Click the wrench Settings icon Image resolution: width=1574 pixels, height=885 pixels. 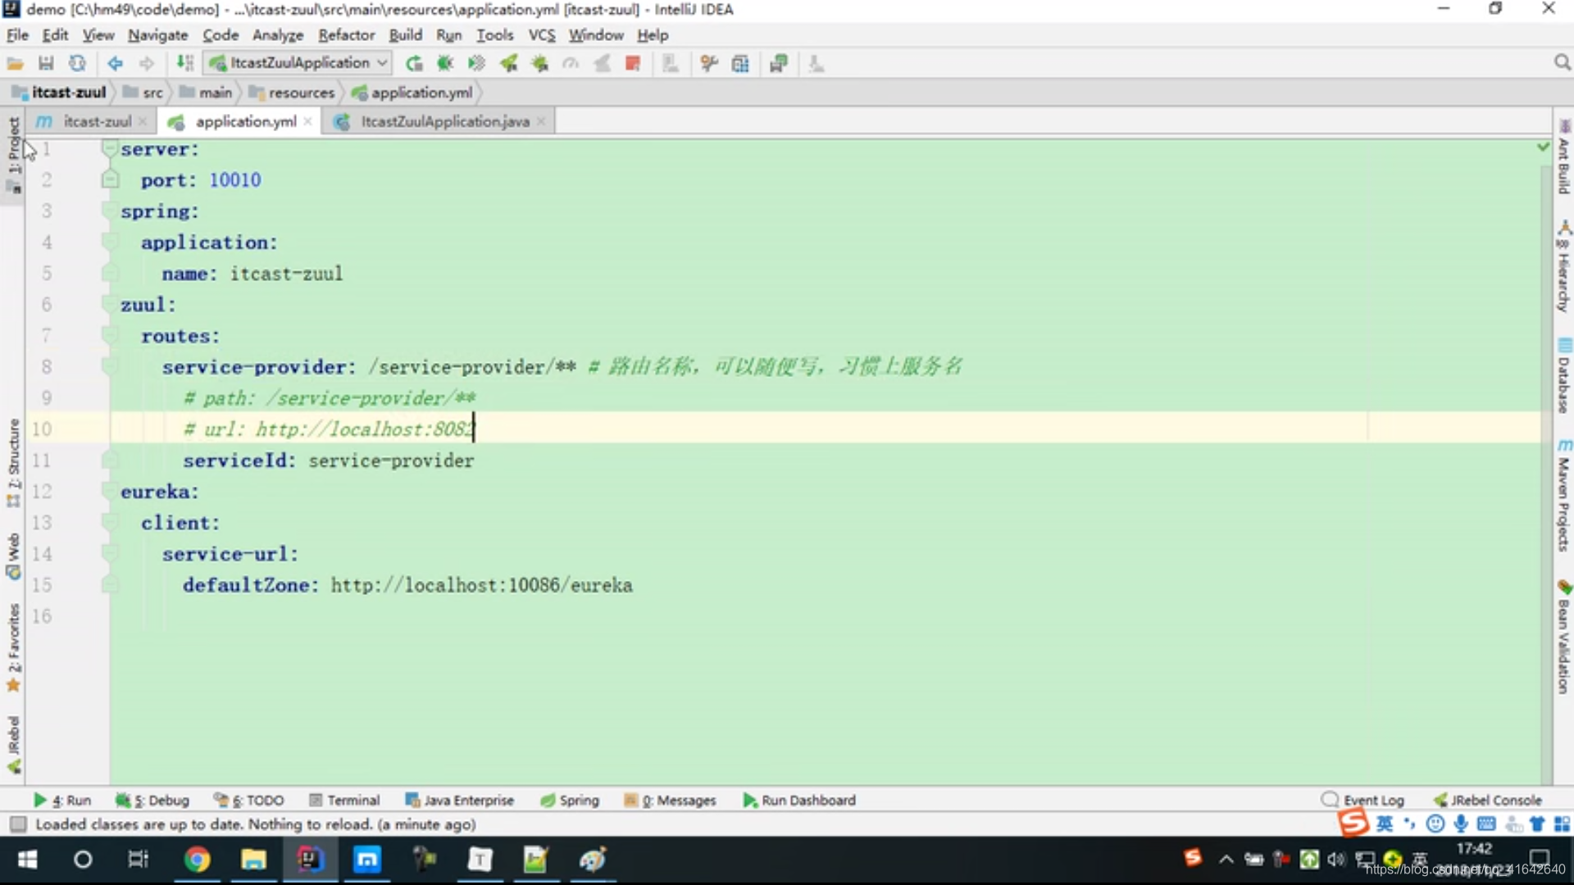coord(709,63)
